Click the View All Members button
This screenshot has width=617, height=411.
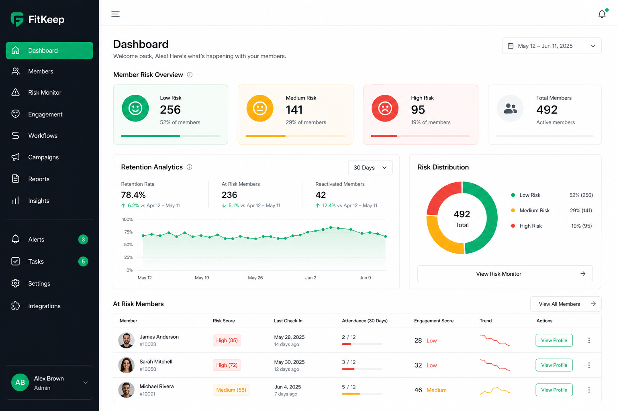pos(566,304)
